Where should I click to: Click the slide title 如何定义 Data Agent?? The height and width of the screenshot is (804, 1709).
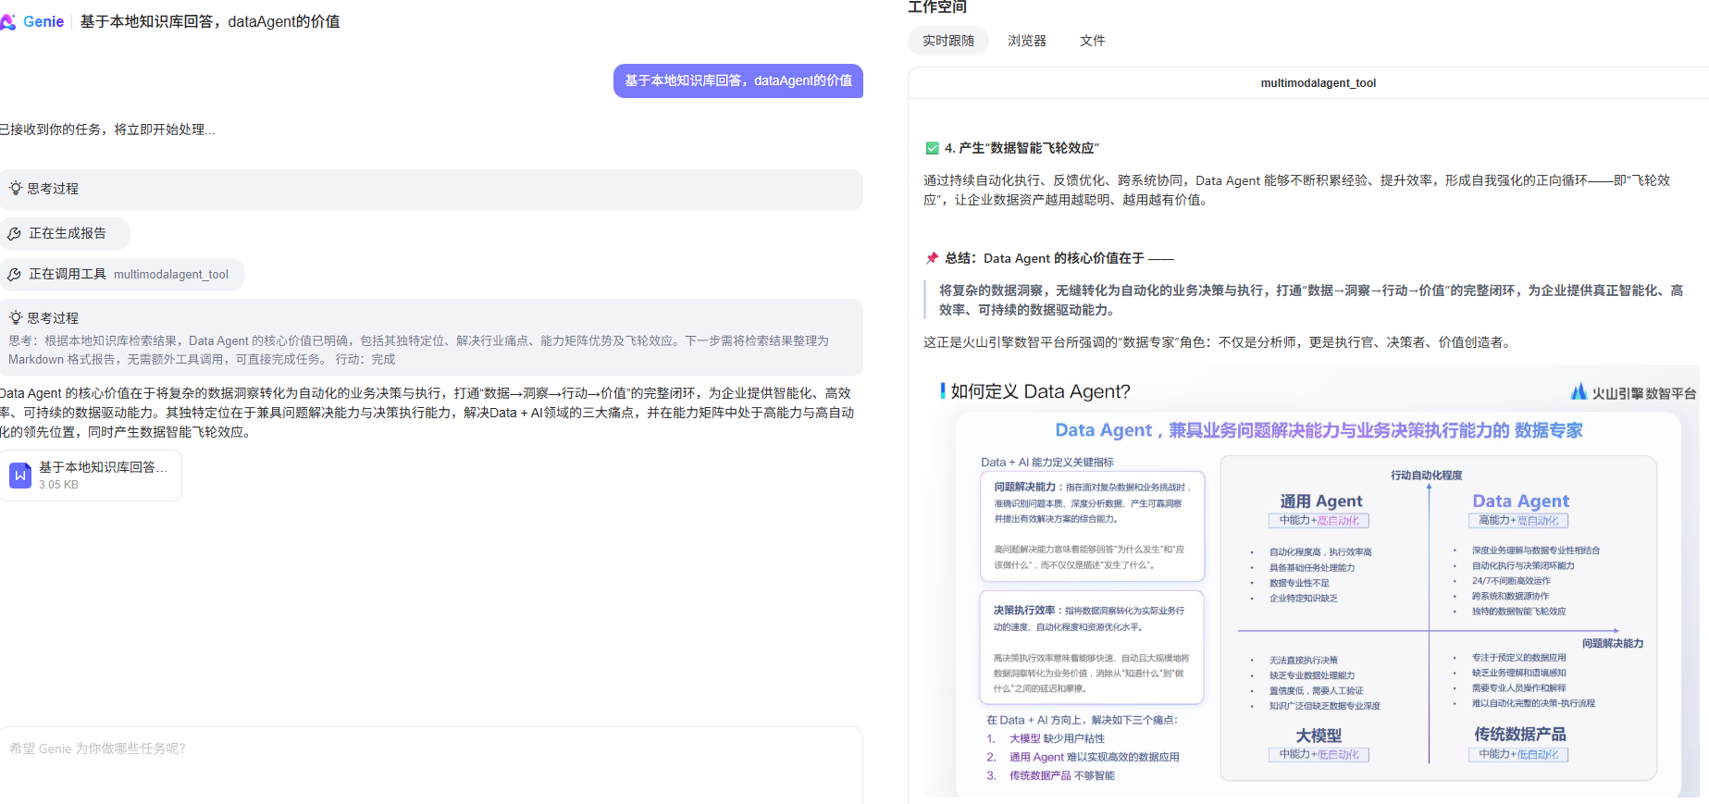pos(1041,391)
